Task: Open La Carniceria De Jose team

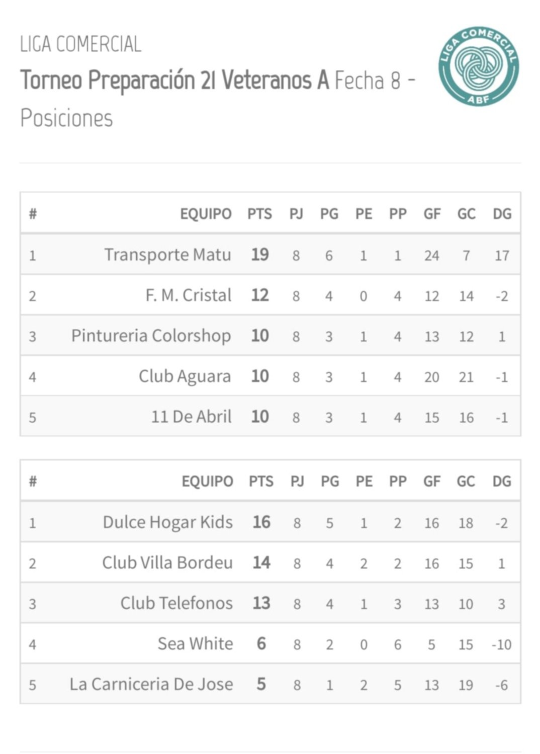Action: pyautogui.click(x=151, y=685)
